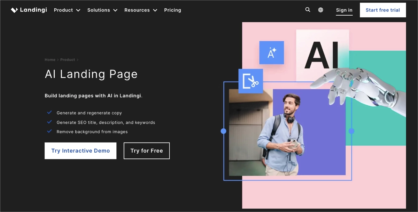Open the Pricing menu item
418x212 pixels.
(x=172, y=10)
